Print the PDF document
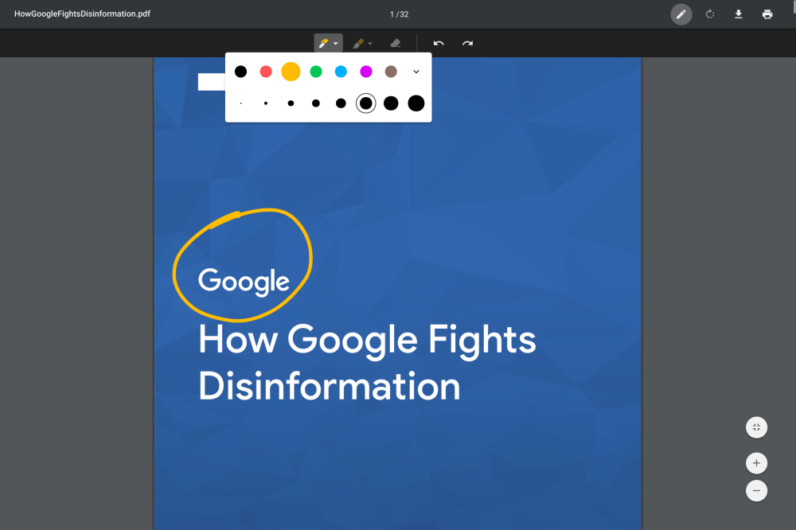Screen dimensions: 796x530 point(767,14)
